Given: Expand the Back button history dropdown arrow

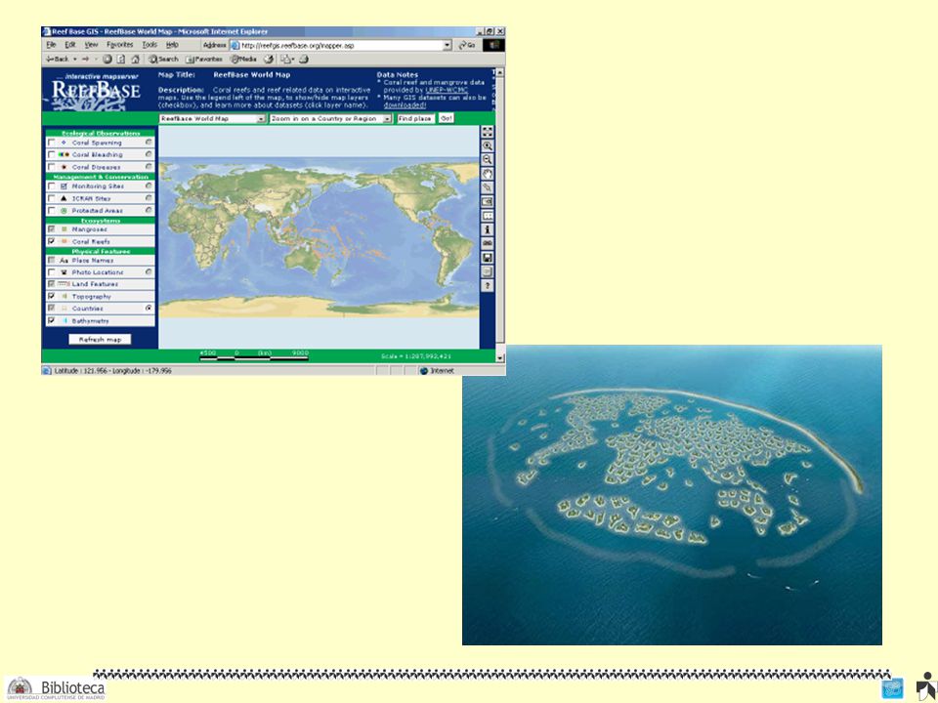Looking at the screenshot, I should click(x=75, y=60).
